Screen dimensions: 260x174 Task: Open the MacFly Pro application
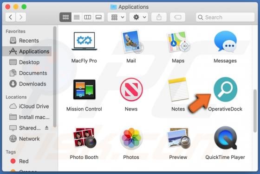(x=84, y=41)
